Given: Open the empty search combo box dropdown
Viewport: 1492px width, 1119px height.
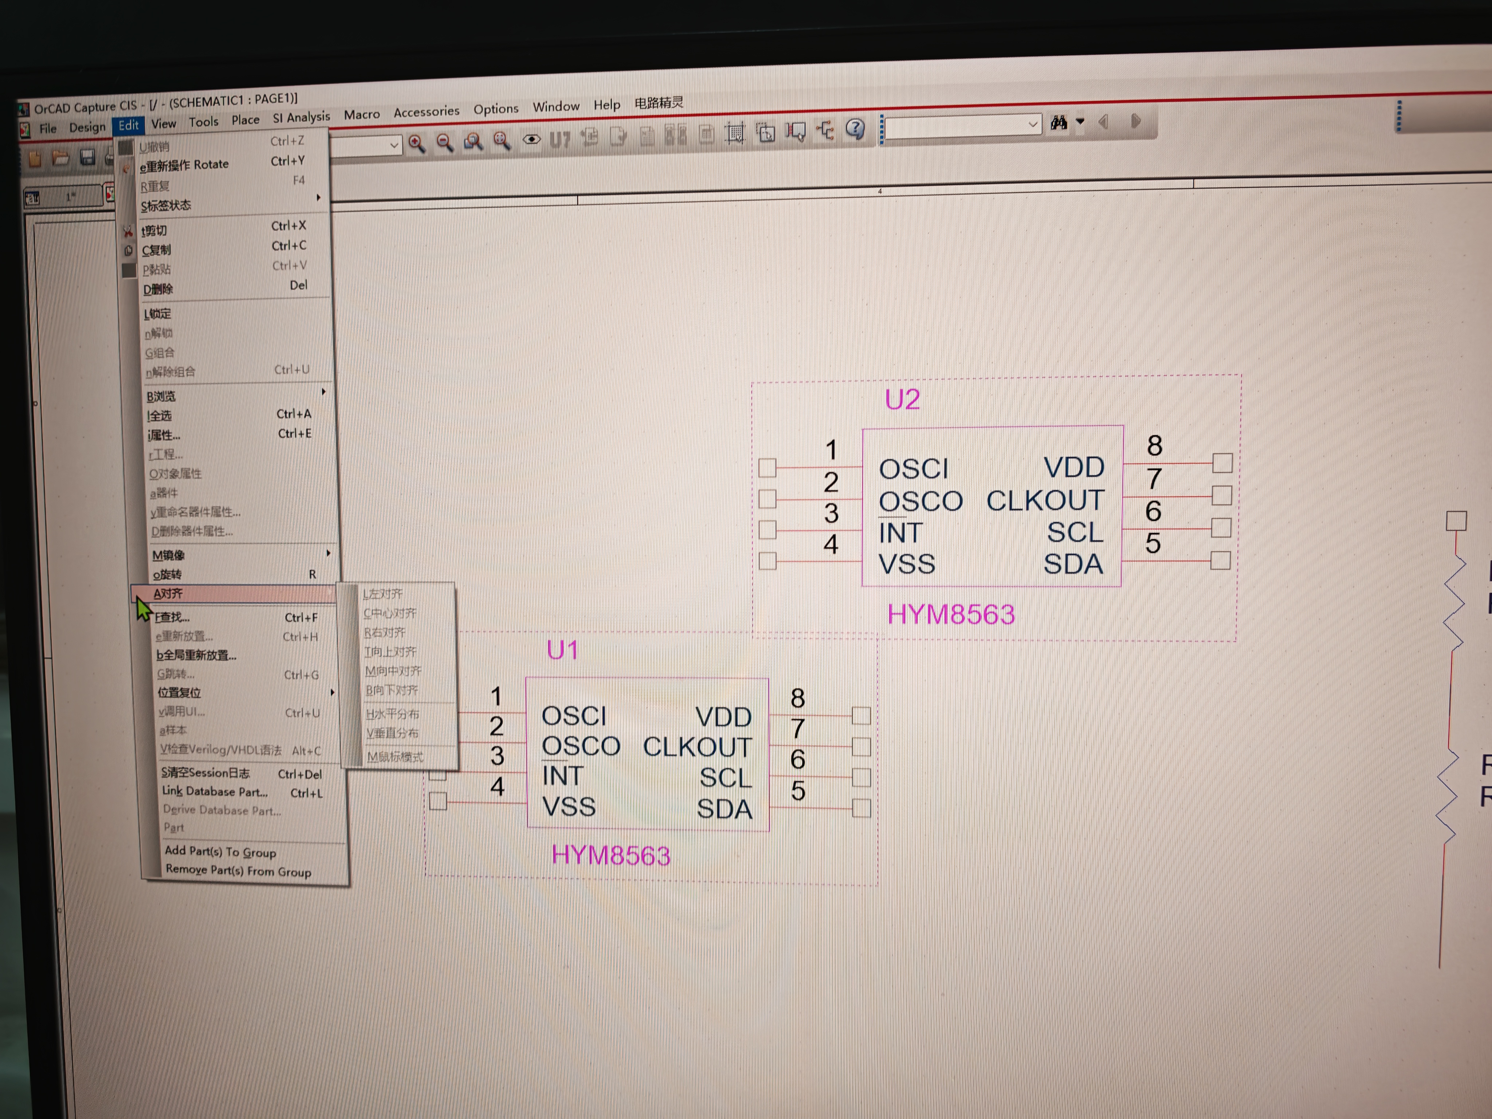Looking at the screenshot, I should pos(1032,124).
